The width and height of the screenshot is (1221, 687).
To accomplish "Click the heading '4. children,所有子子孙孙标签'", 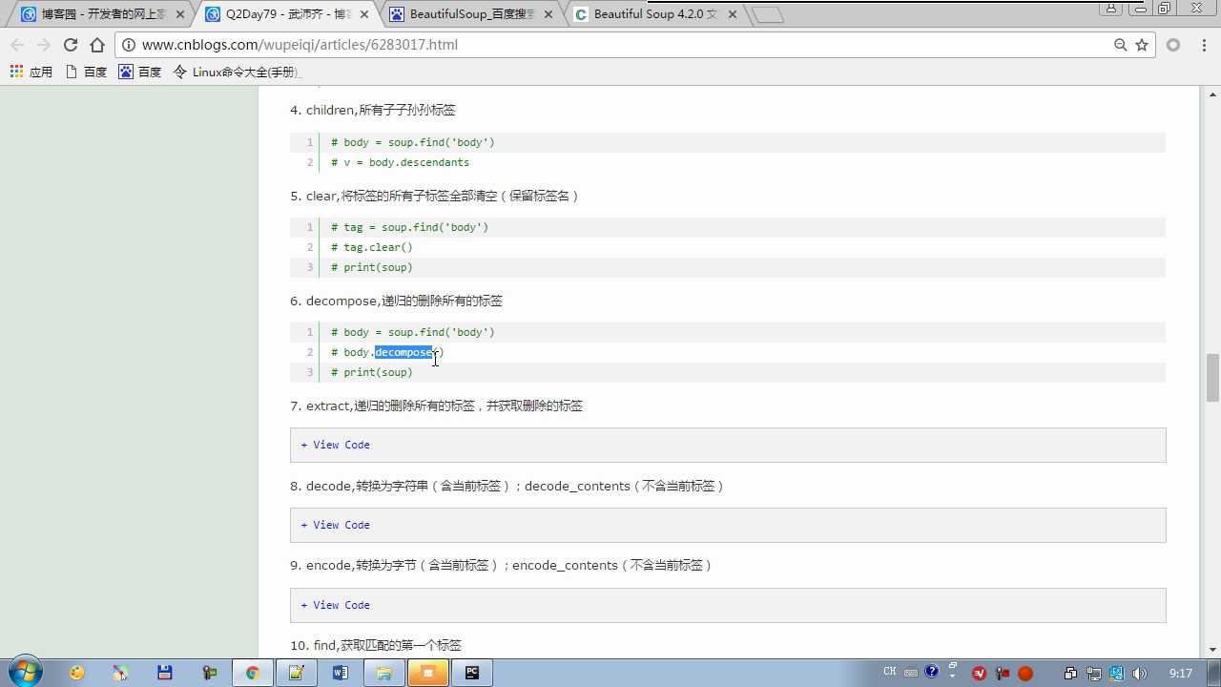I will [373, 110].
